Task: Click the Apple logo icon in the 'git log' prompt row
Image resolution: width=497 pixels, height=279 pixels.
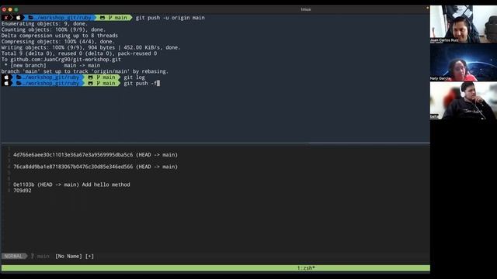Action: pos(6,77)
